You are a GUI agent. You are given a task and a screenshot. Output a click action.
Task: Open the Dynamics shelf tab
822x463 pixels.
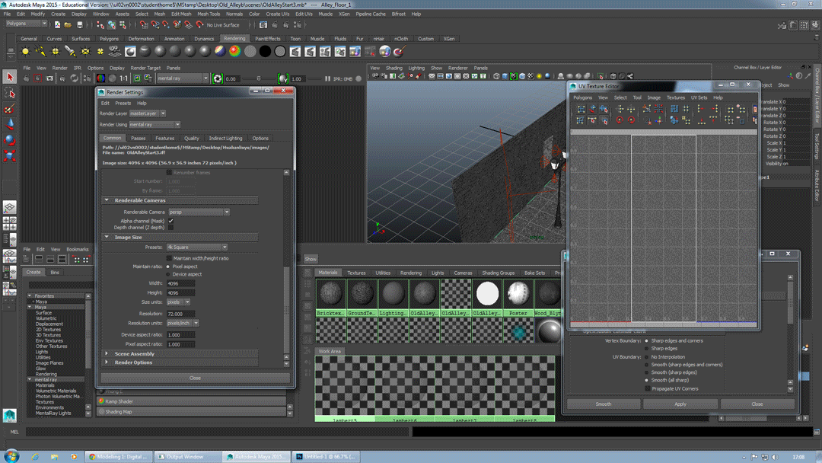(x=204, y=39)
